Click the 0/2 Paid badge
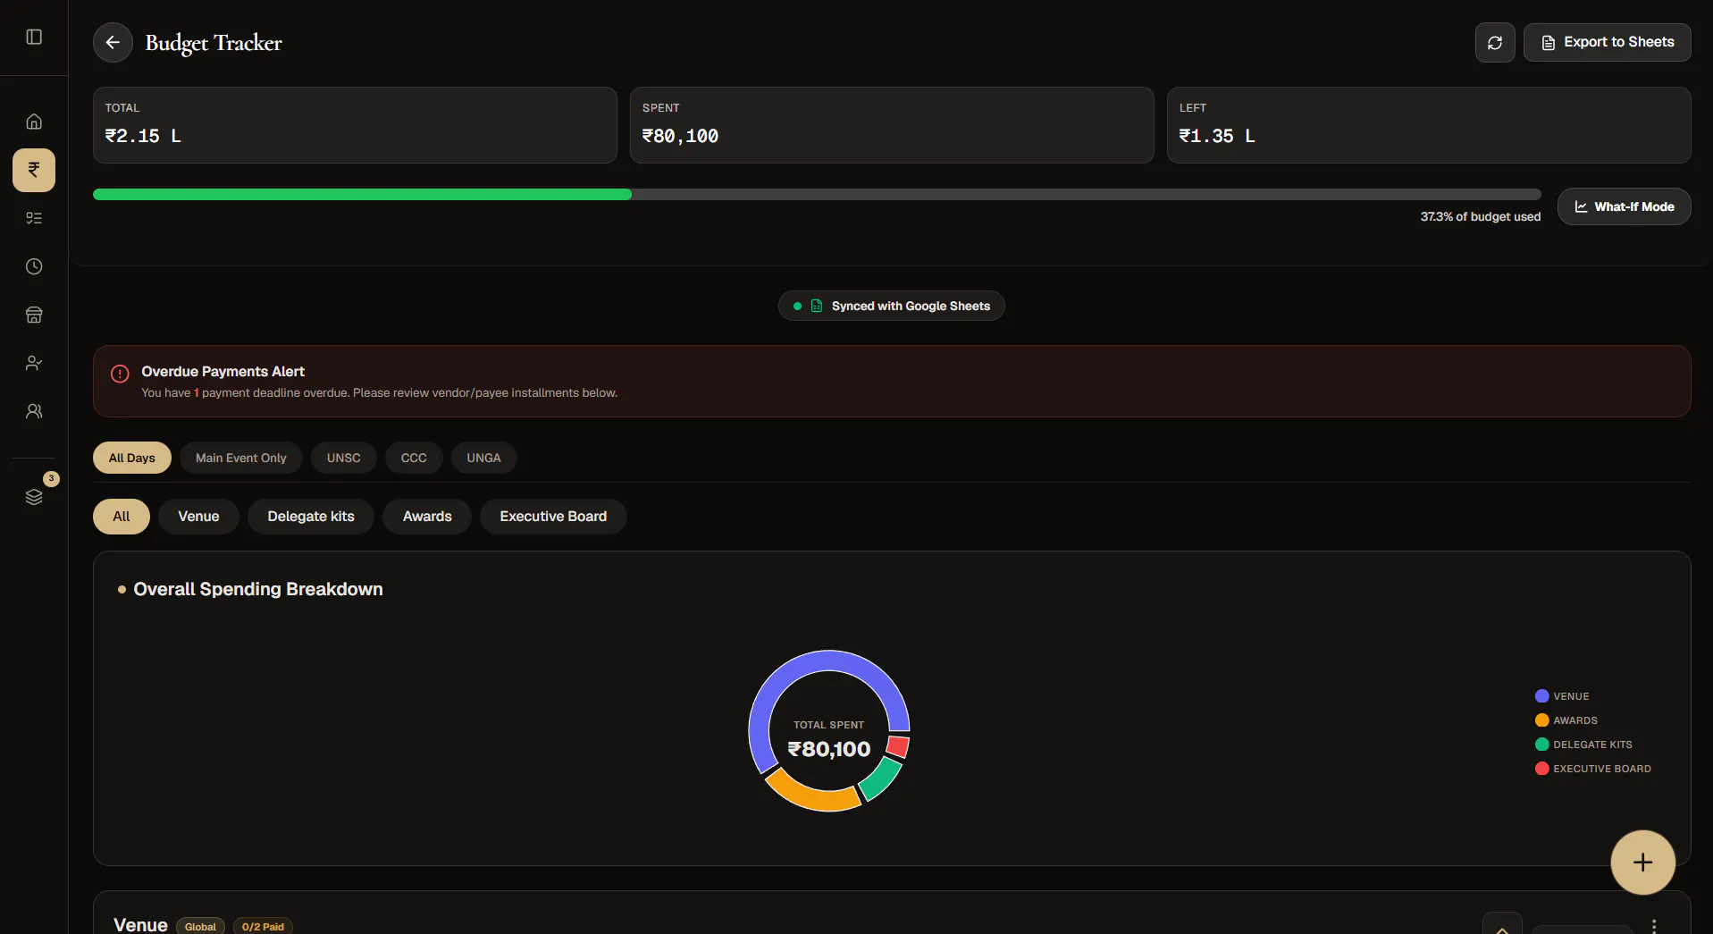 click(263, 927)
